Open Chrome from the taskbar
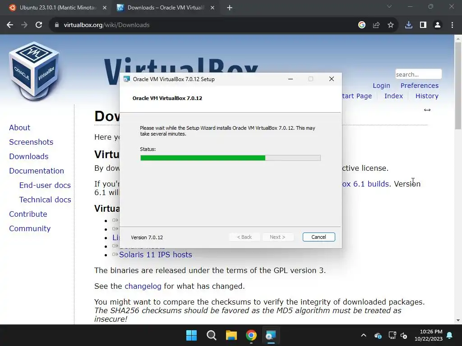Image resolution: width=462 pixels, height=346 pixels. [x=251, y=335]
